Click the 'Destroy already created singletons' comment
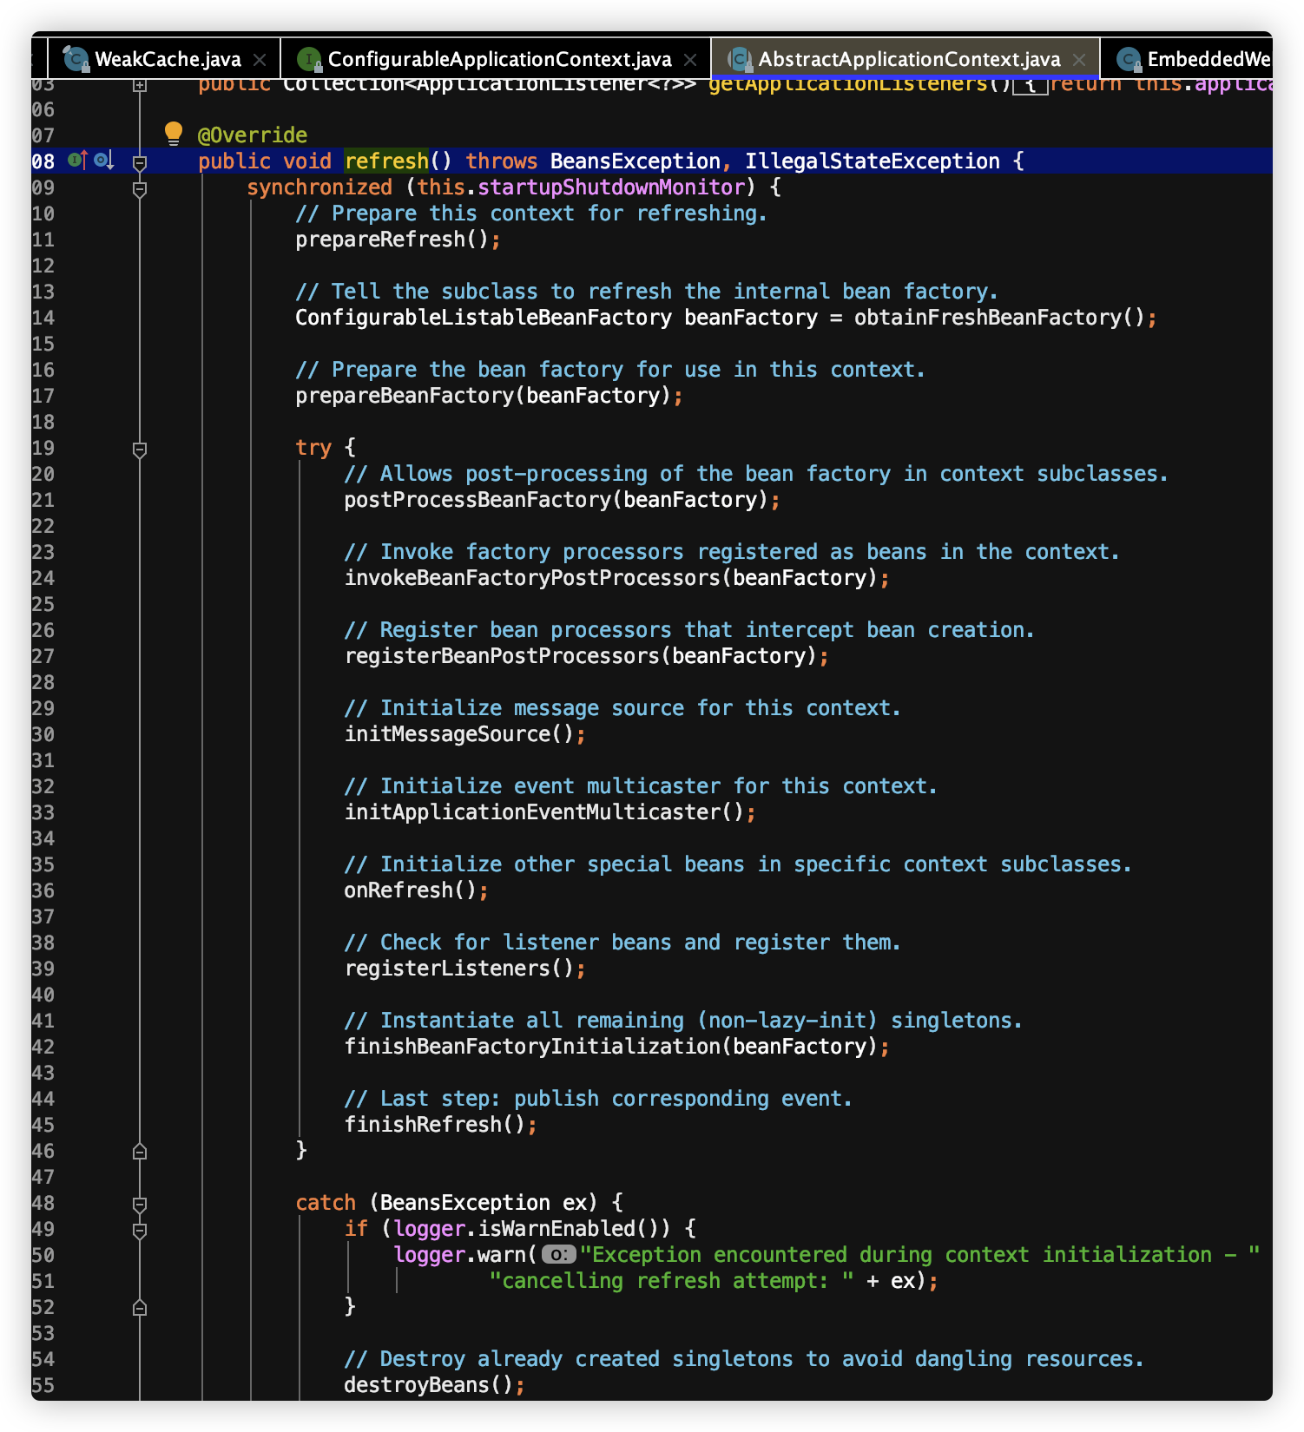This screenshot has height=1432, width=1304. 744,1358
